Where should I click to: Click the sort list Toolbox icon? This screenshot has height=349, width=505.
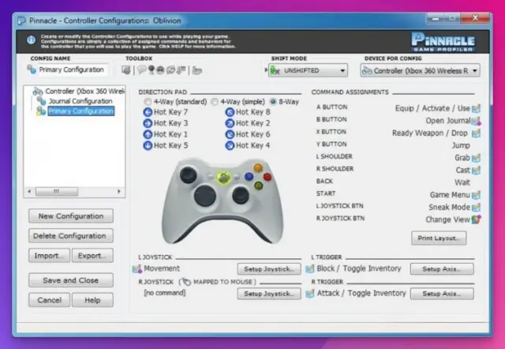point(181,70)
